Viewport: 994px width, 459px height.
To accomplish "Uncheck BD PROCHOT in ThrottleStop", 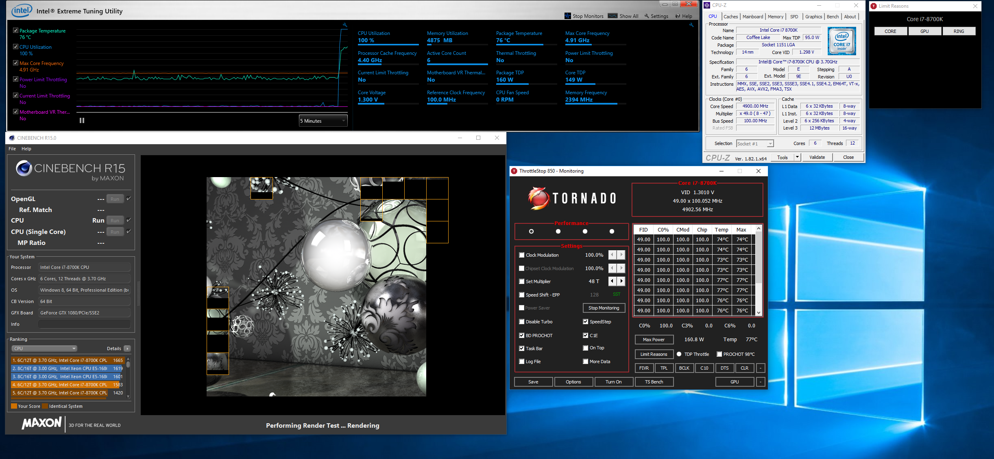I will coord(521,336).
